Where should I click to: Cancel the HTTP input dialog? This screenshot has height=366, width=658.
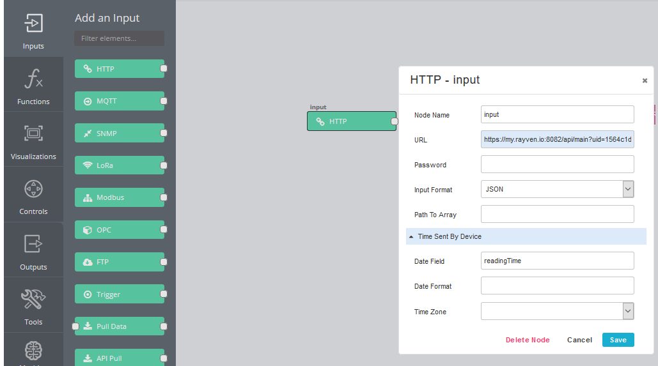[579, 340]
